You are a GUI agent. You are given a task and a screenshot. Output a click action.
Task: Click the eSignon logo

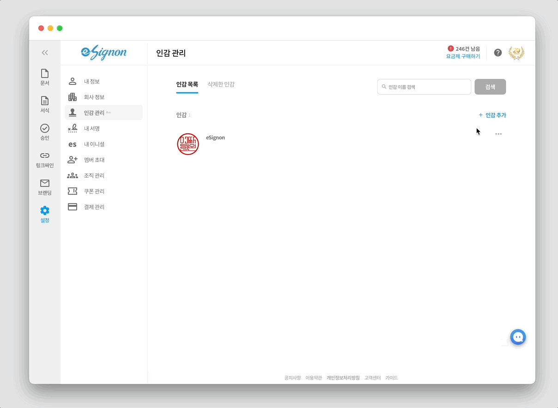tap(104, 53)
